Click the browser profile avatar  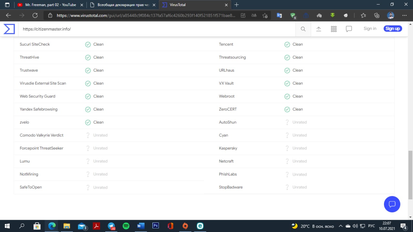click(x=390, y=15)
